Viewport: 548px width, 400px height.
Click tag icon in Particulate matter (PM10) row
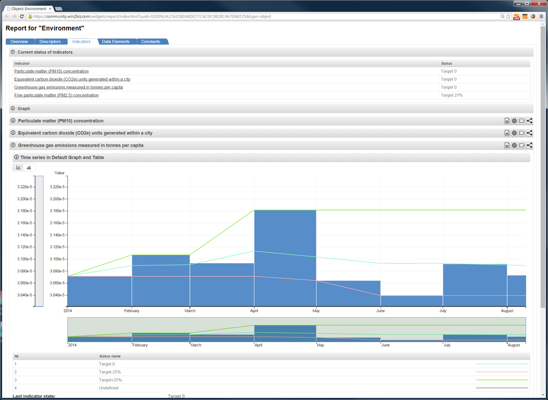[x=522, y=121]
